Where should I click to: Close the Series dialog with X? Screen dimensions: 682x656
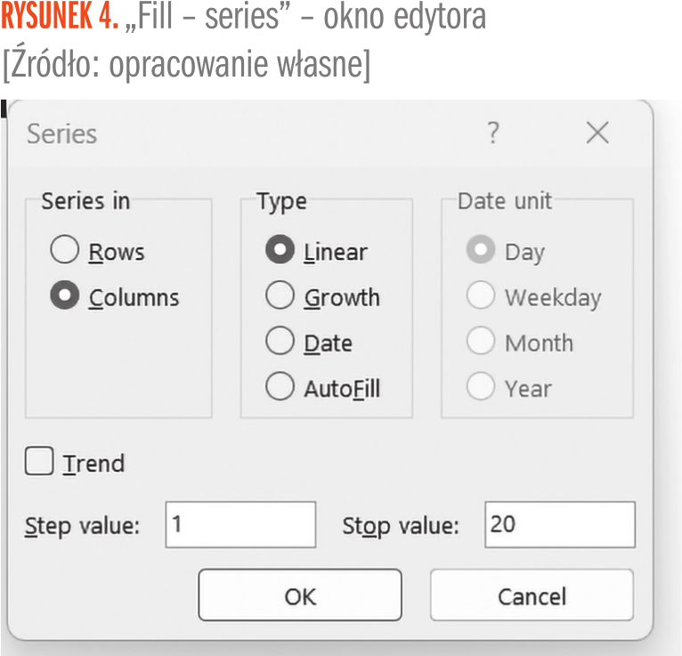(597, 134)
